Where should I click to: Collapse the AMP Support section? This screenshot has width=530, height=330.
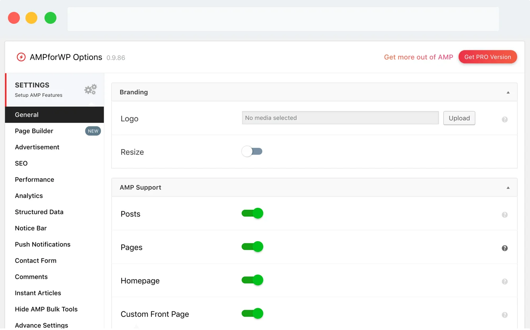coord(508,187)
